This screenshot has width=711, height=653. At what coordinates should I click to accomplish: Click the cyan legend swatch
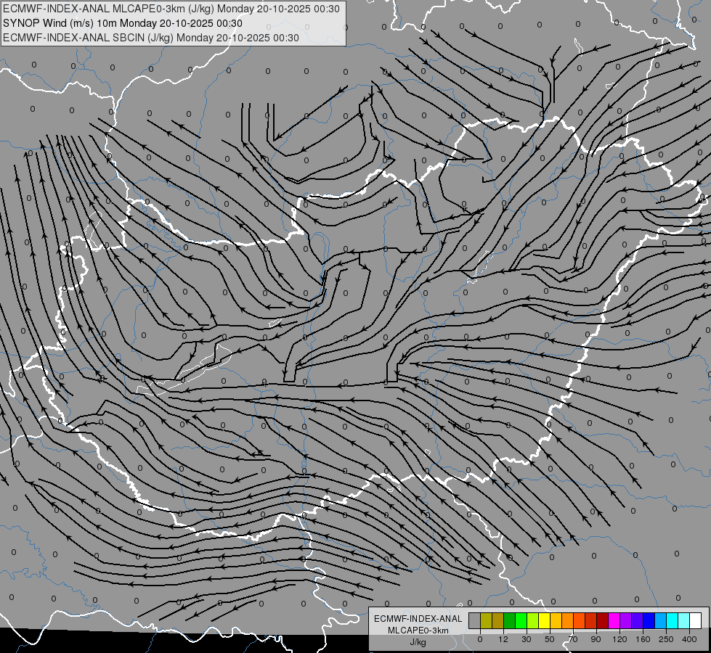pos(672,620)
